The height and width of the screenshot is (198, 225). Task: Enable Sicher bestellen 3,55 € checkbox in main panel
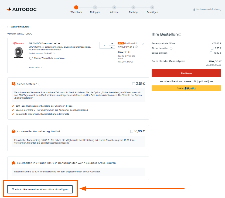(134, 84)
